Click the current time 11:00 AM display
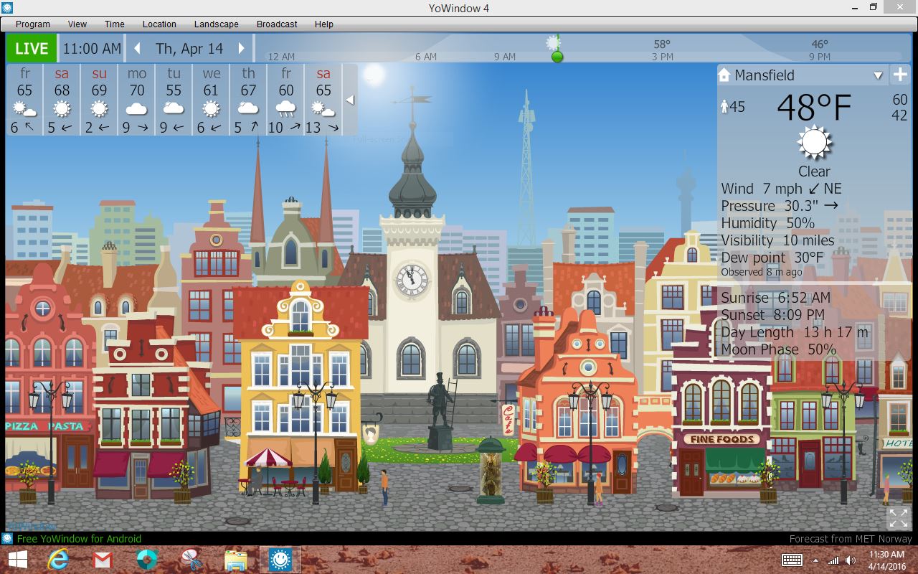 point(92,49)
